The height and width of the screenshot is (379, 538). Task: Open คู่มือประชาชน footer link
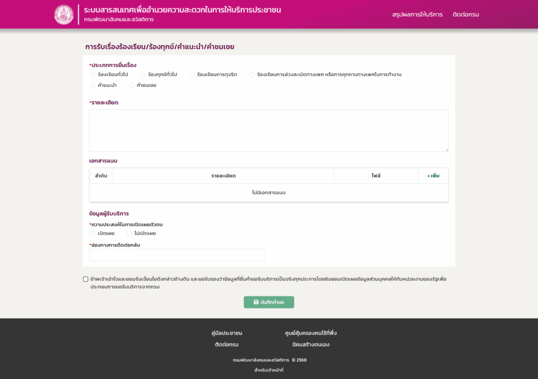click(226, 333)
